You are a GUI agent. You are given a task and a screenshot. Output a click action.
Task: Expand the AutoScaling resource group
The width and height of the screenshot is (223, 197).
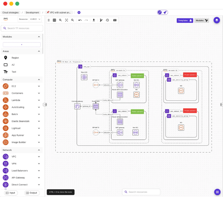pos(39,107)
